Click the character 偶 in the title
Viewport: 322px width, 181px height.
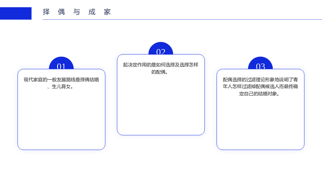[62, 12]
